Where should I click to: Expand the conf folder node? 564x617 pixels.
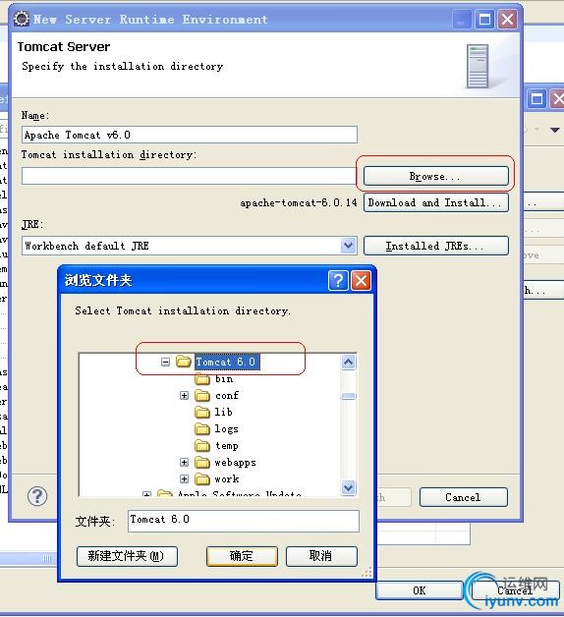pyautogui.click(x=184, y=396)
